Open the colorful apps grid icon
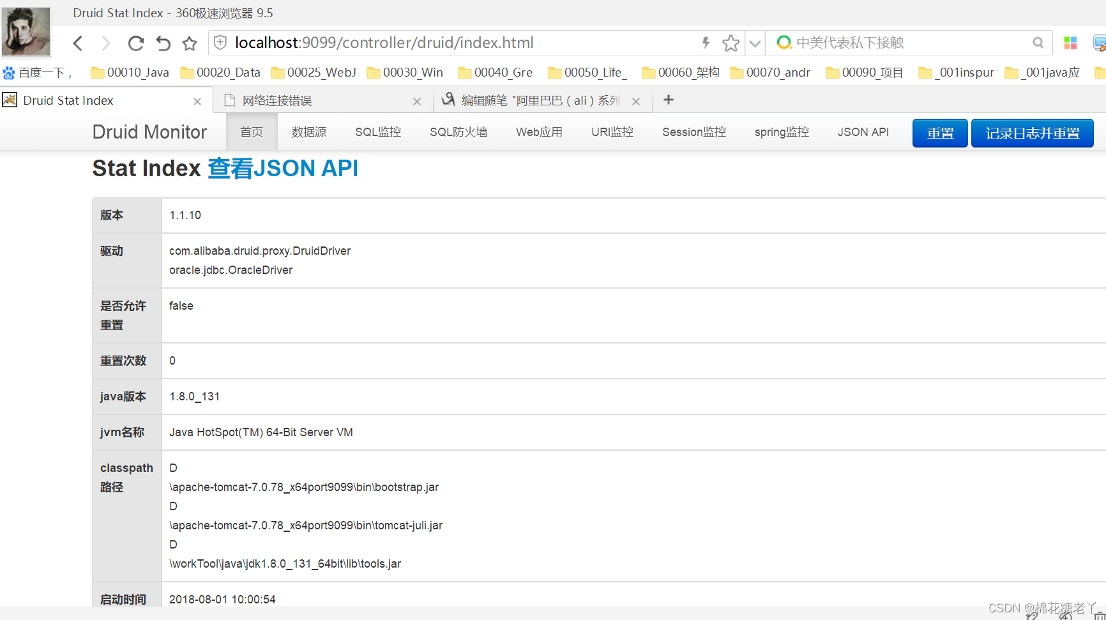1106x620 pixels. [1070, 43]
